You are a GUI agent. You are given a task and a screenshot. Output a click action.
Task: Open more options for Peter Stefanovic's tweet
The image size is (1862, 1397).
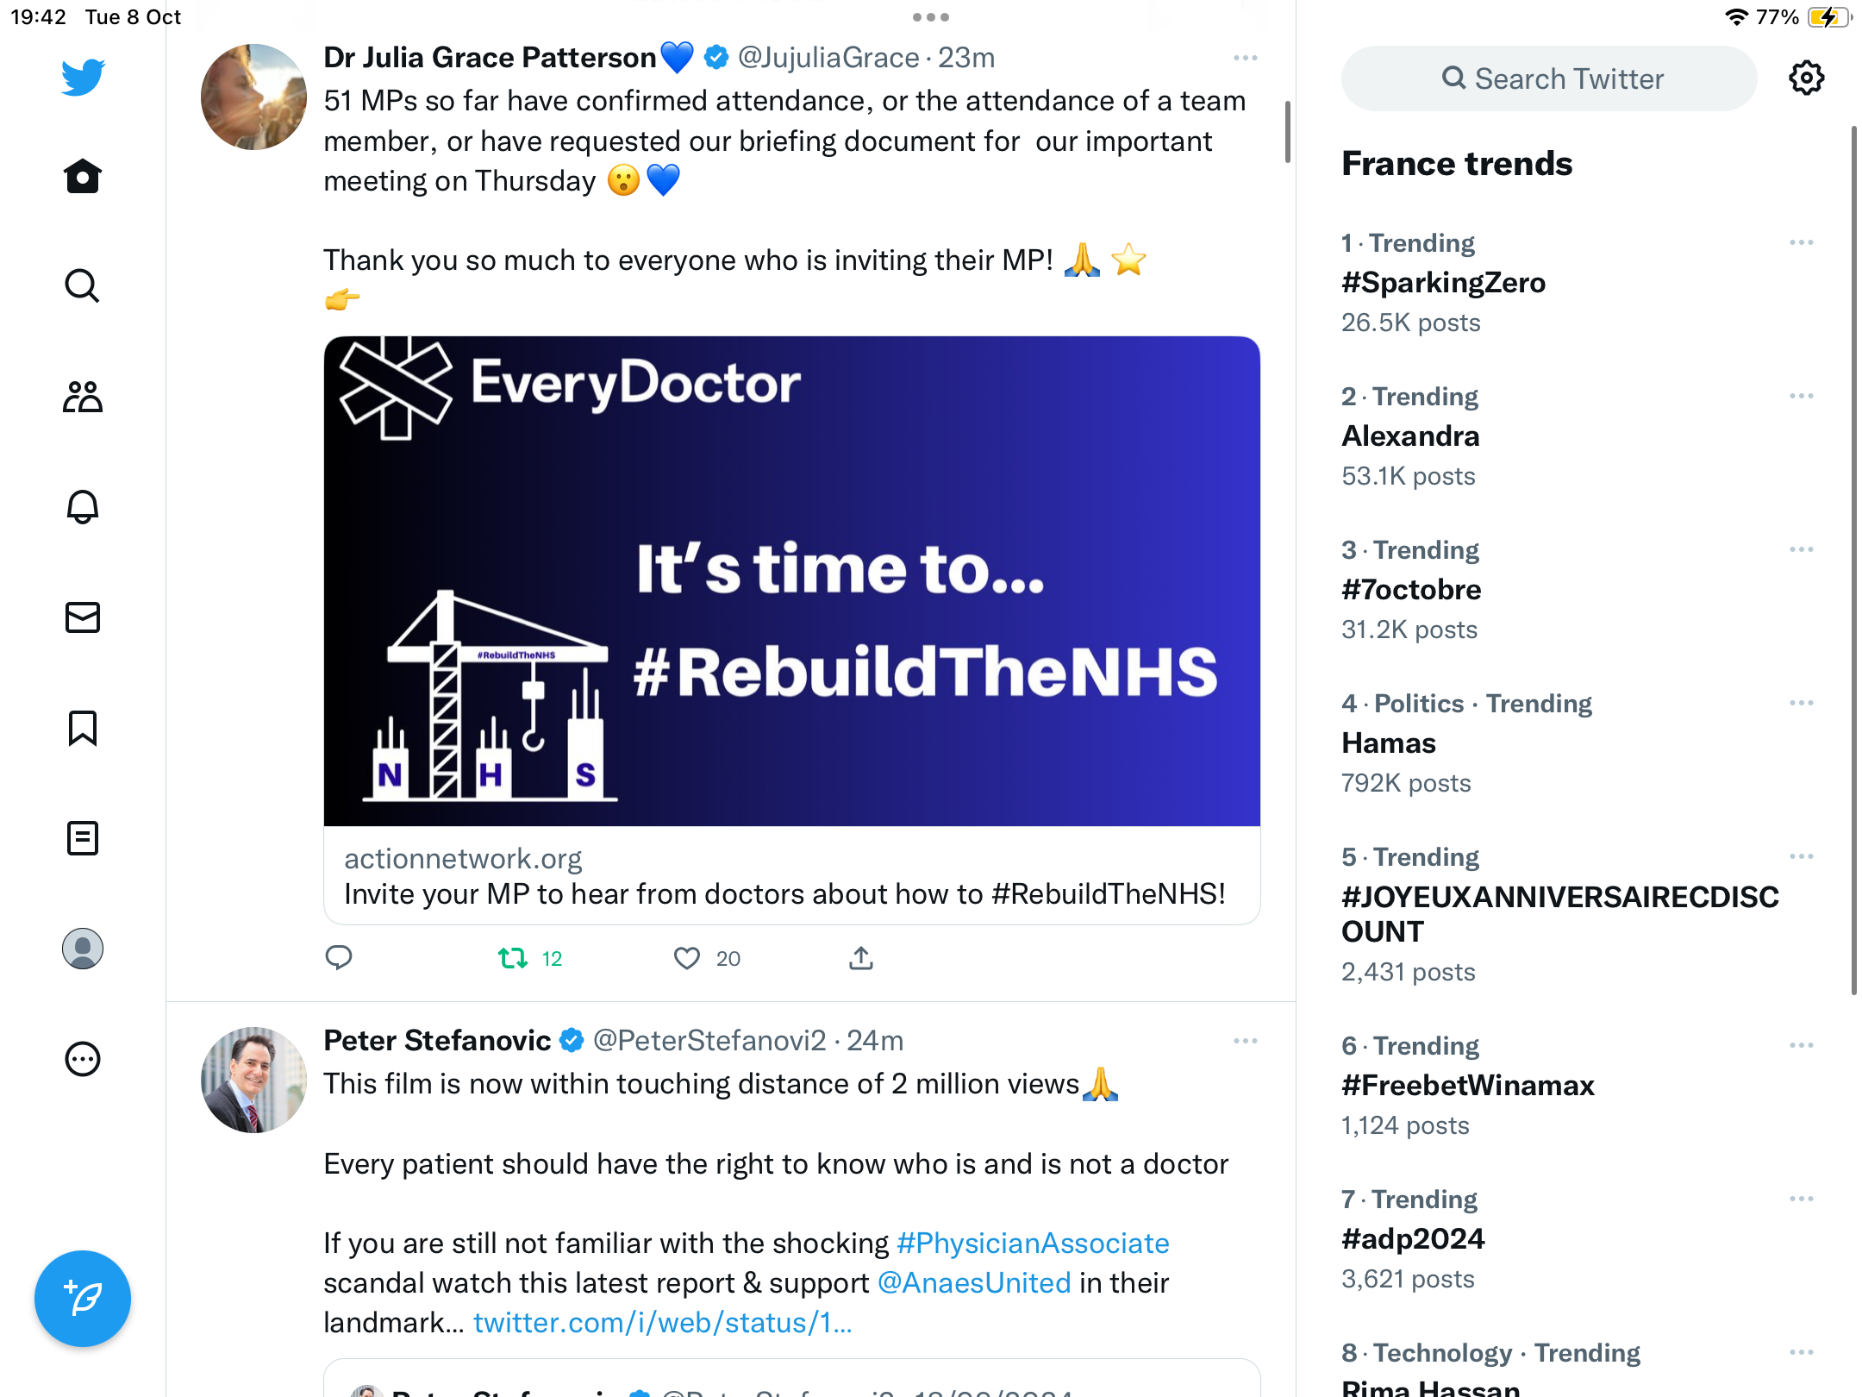pyautogui.click(x=1245, y=1041)
